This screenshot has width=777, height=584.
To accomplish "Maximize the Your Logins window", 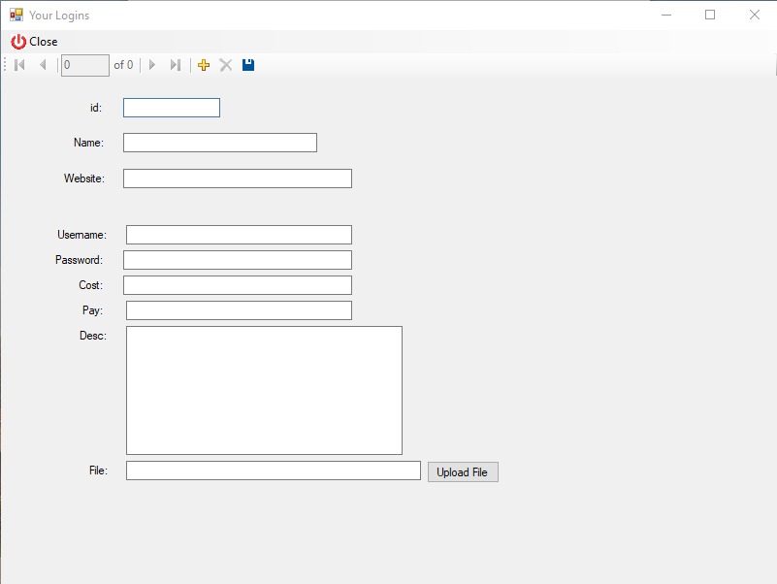I will pos(710,15).
